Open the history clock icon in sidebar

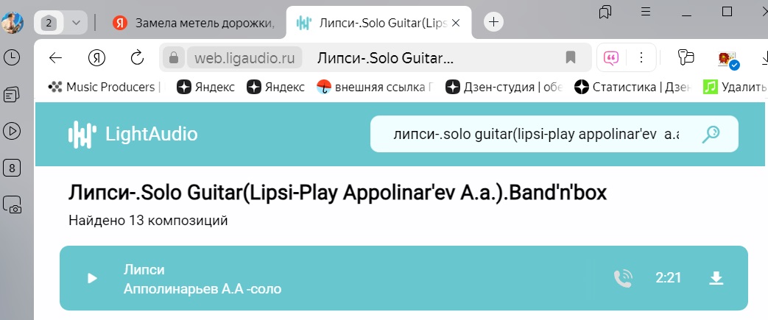[x=12, y=58]
